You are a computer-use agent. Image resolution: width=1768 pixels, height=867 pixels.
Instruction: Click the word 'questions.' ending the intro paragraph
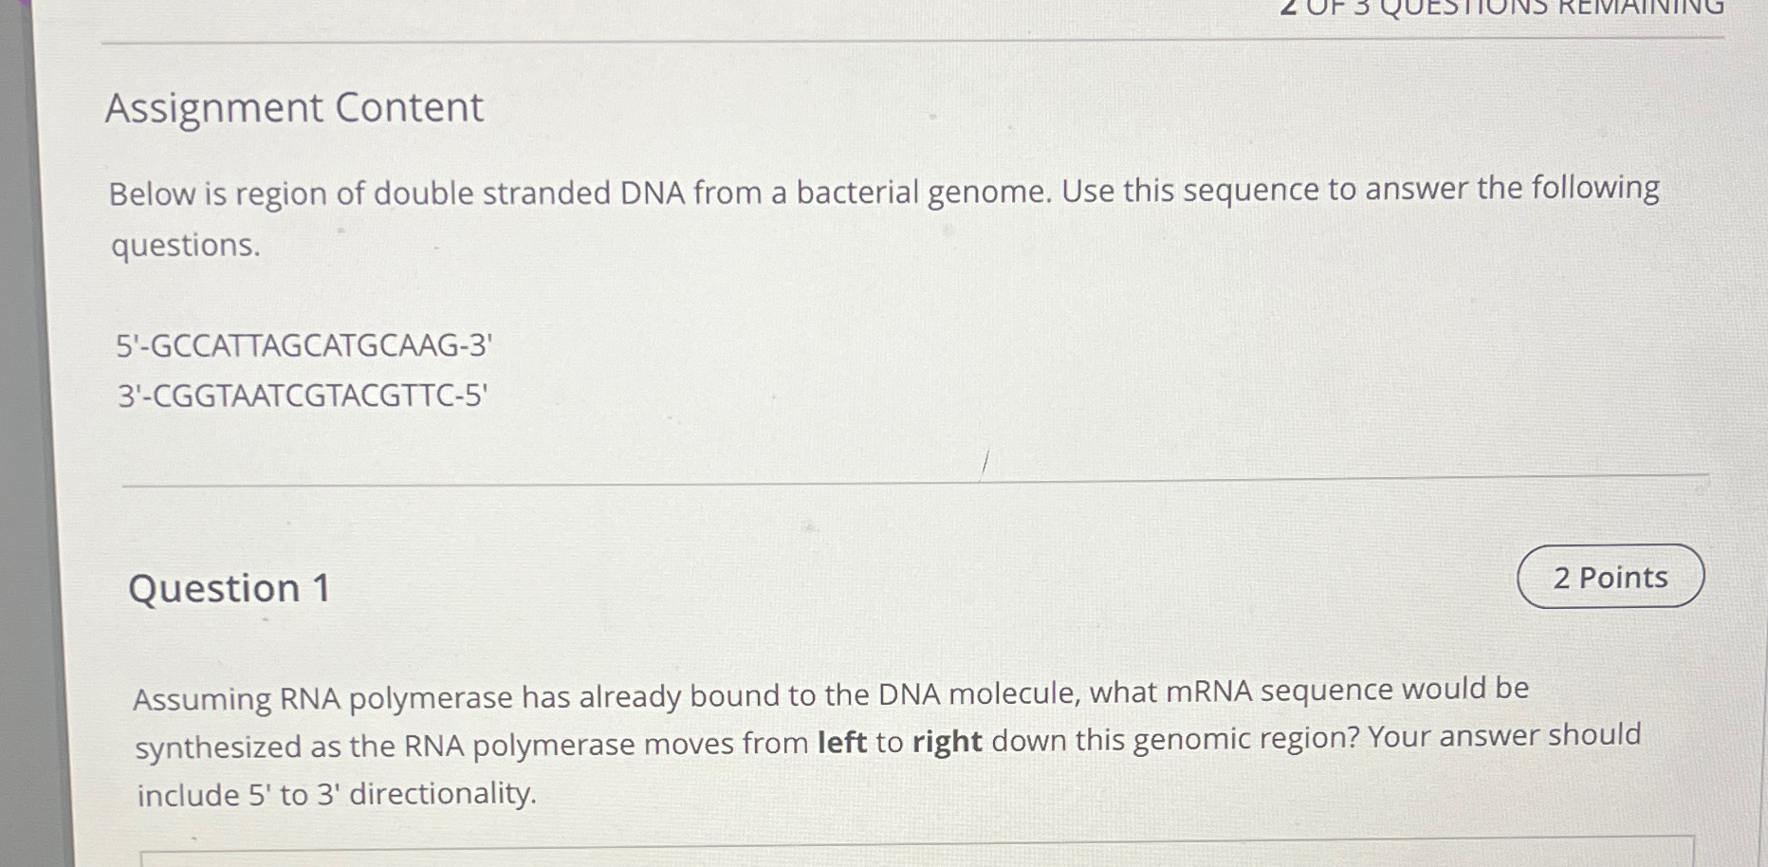point(186,246)
